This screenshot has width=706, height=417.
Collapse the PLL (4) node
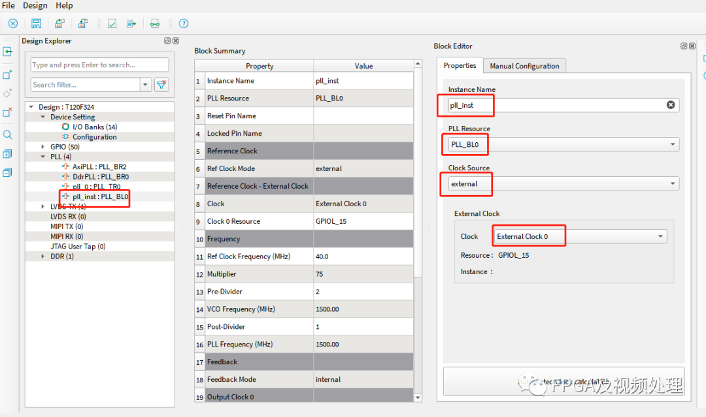tap(42, 157)
